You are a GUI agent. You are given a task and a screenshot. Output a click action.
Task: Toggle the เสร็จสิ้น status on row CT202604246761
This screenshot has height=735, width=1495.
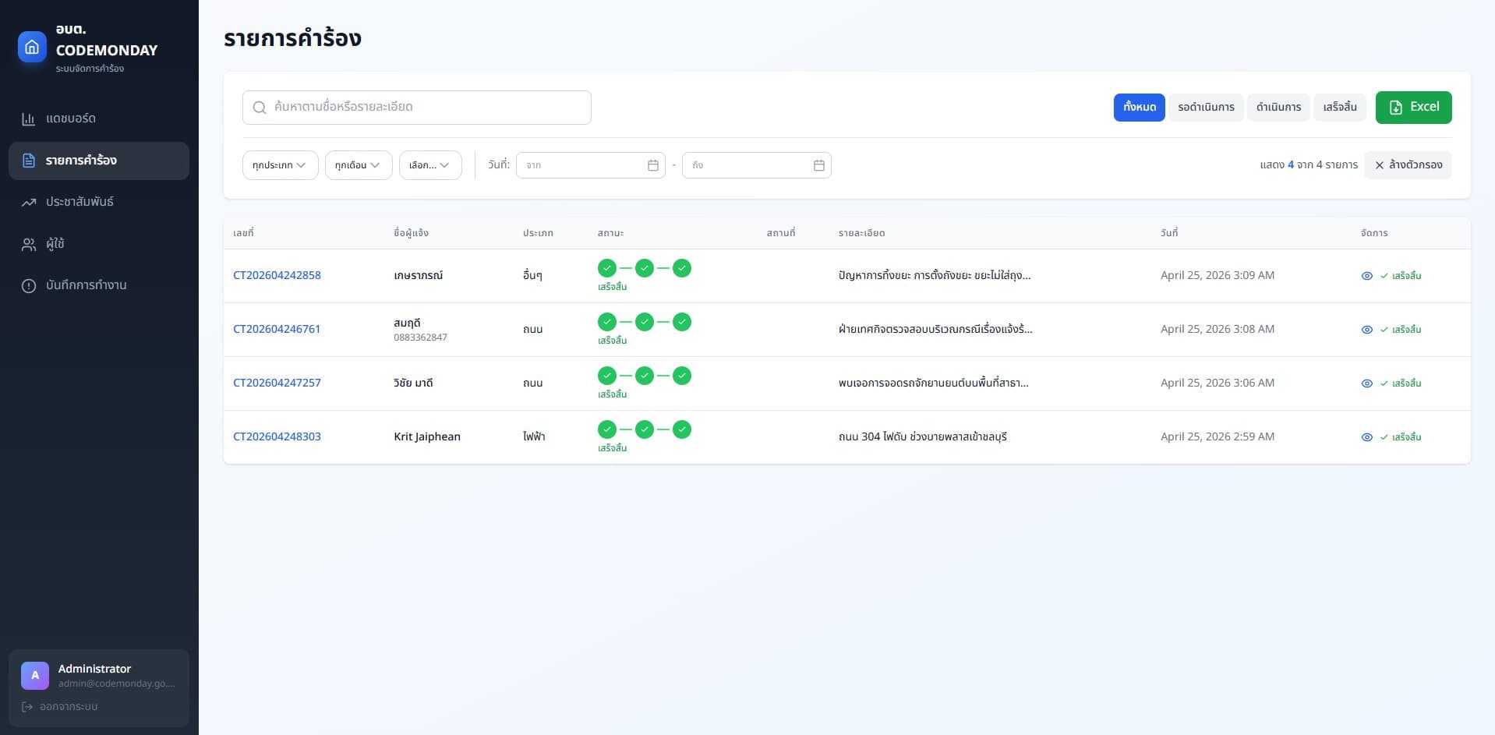1401,329
